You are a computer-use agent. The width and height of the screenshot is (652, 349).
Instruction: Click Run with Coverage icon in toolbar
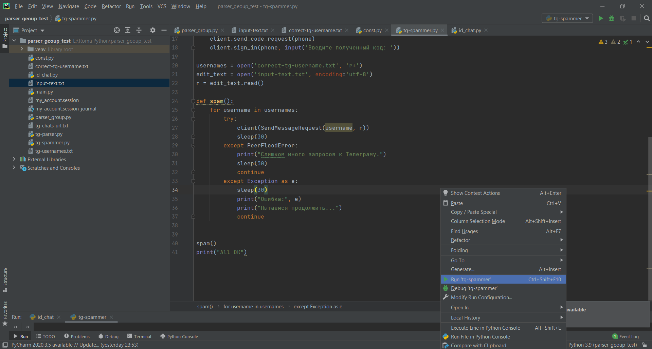point(622,18)
